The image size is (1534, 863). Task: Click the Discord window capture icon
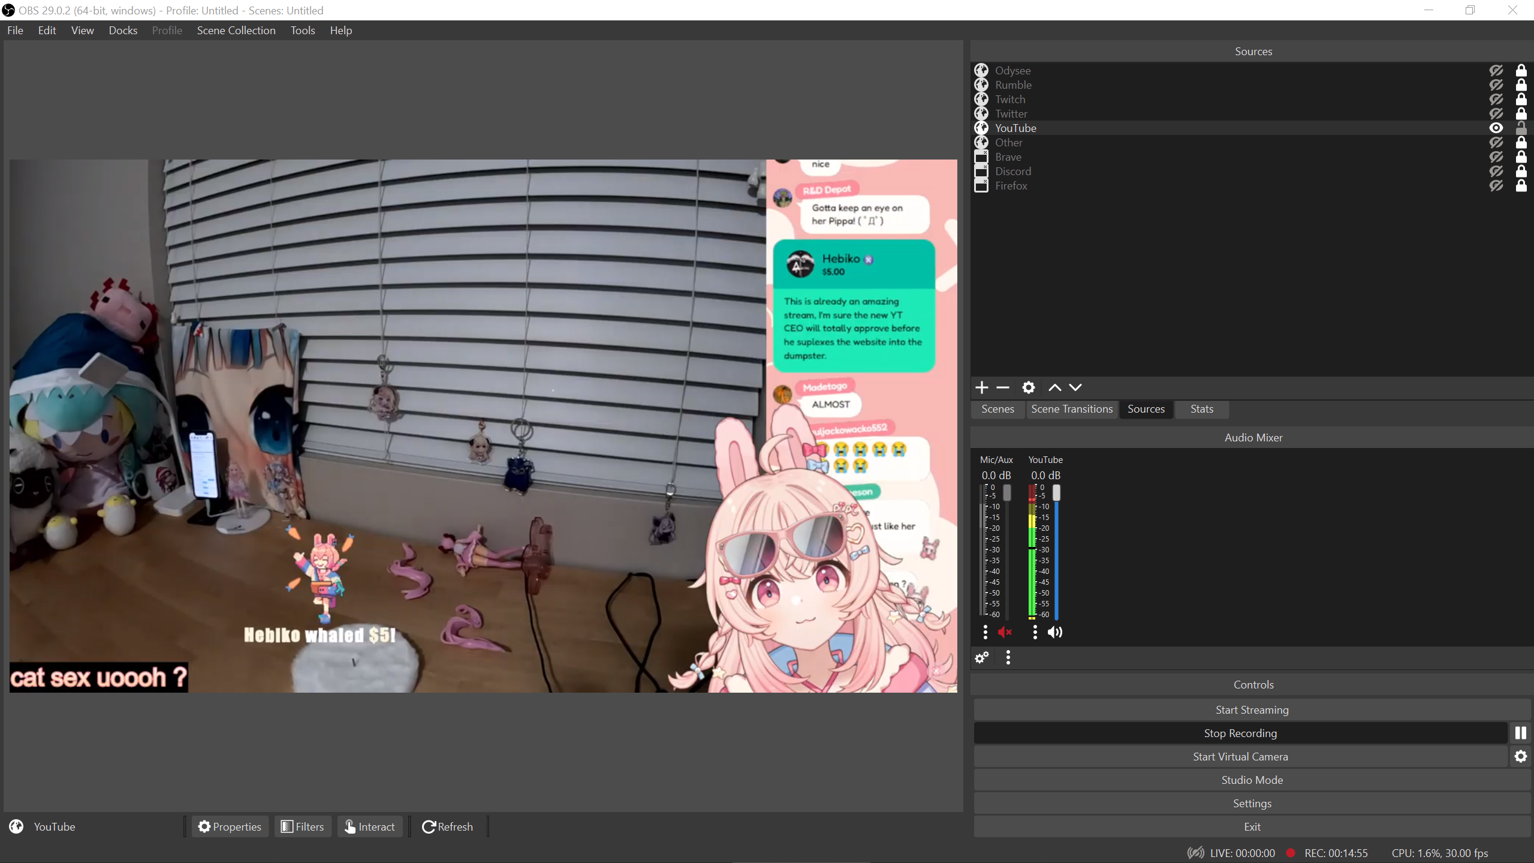point(981,171)
